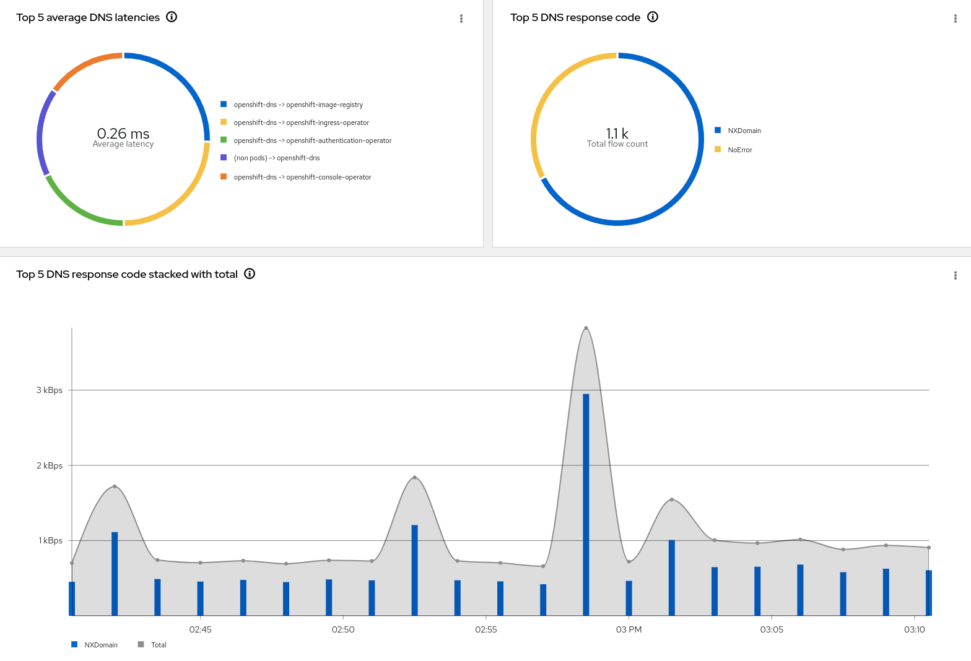Click the highest peak point of Total line

pyautogui.click(x=586, y=328)
